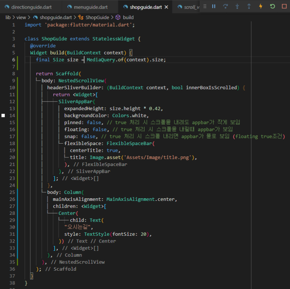Click the lib breadcrumb
The image size is (290, 289).
pyautogui.click(x=8, y=17)
